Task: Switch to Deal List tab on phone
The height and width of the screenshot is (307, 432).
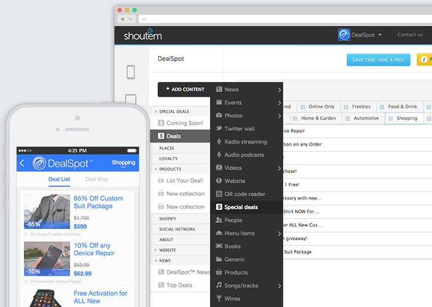Action: (59, 179)
